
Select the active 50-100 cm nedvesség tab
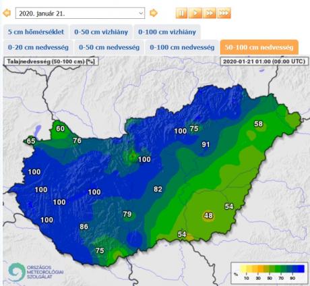pos(259,47)
